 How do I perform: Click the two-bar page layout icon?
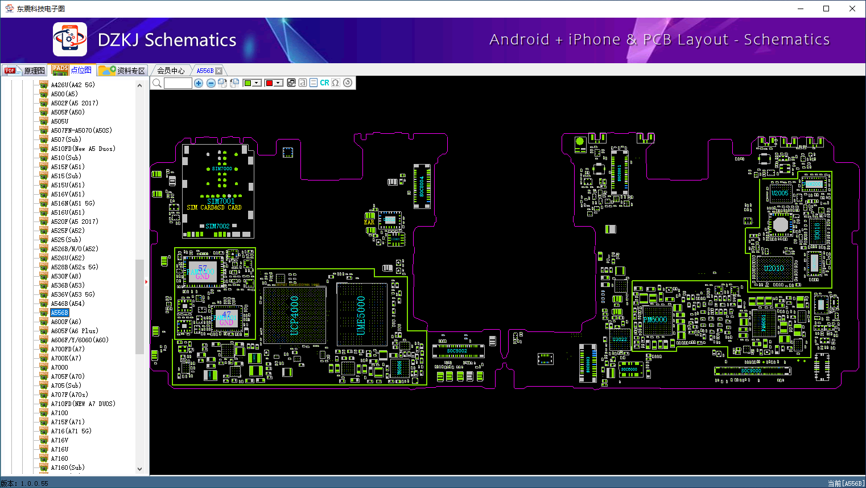pos(314,83)
